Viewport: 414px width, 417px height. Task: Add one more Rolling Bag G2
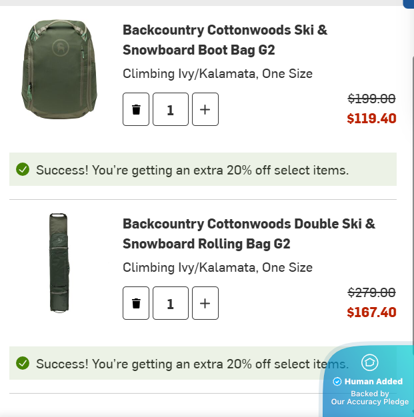click(x=205, y=304)
